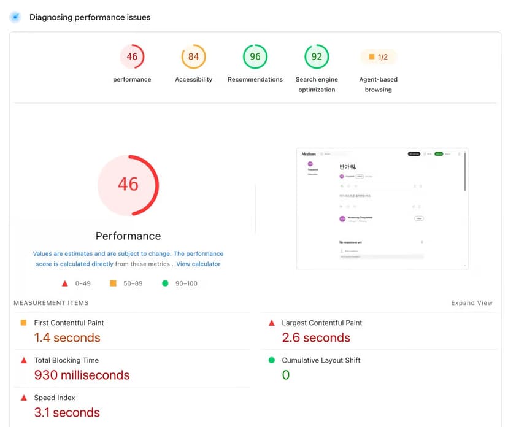Click the green circle 90–100 legend icon
The image size is (508, 427).
click(165, 283)
